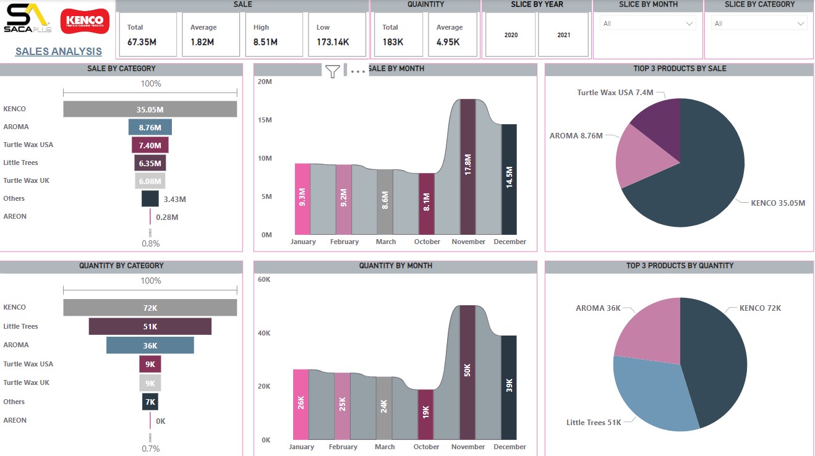This screenshot has height=456, width=815.
Task: Select Turtle Wax USA 9K quantity bar
Action: (150, 364)
